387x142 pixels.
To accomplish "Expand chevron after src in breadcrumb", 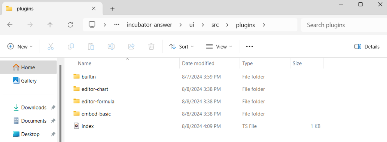I will [227, 25].
